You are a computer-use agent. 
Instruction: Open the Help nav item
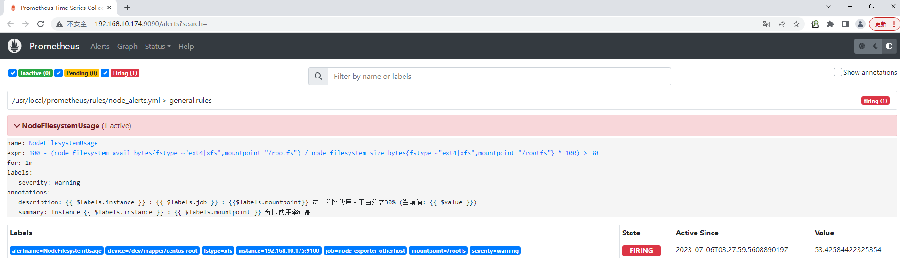coord(186,46)
